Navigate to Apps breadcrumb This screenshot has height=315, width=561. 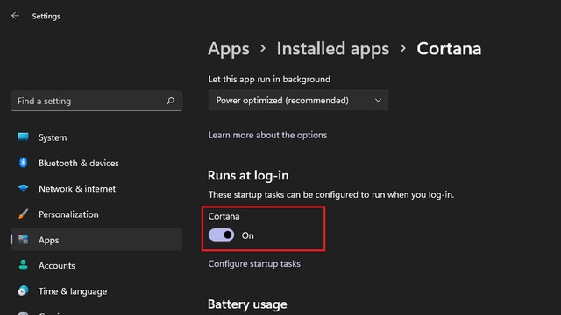point(228,49)
